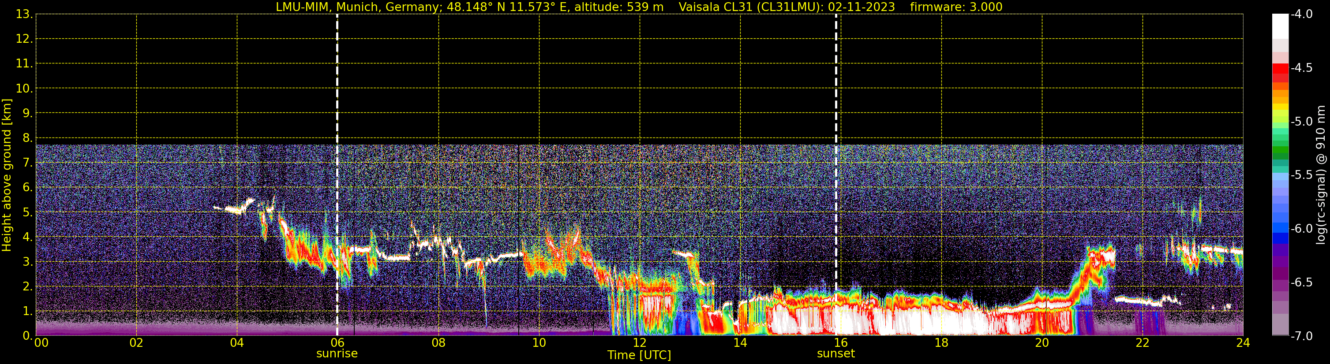The height and width of the screenshot is (364, 1330).
Task: Click the white top segment of the colorbar
Action: coord(1281,26)
